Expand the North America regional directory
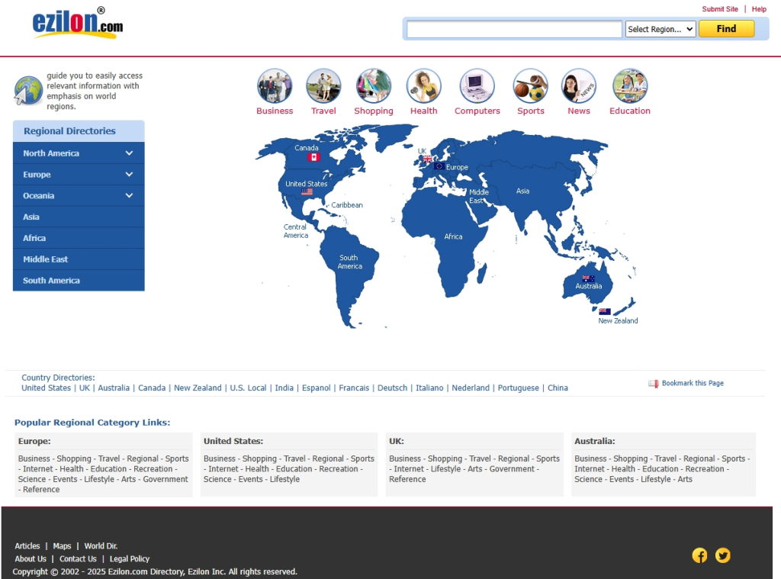This screenshot has width=781, height=579. coord(129,153)
